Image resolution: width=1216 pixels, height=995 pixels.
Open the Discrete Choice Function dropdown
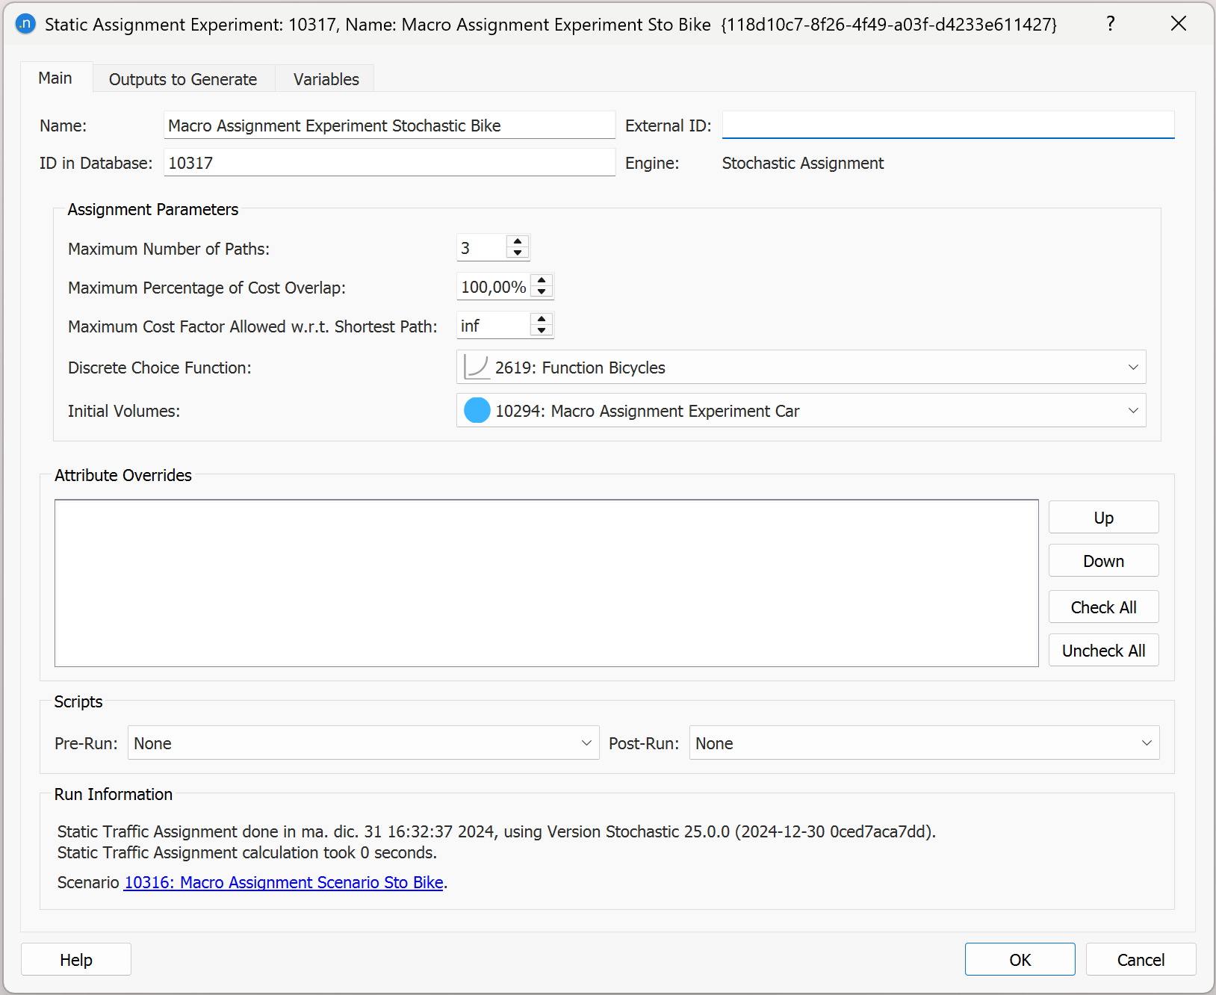pyautogui.click(x=1133, y=367)
